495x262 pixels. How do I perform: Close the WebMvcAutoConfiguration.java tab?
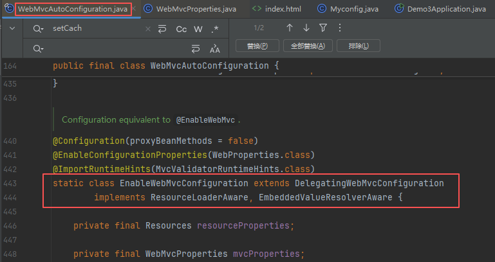point(134,9)
